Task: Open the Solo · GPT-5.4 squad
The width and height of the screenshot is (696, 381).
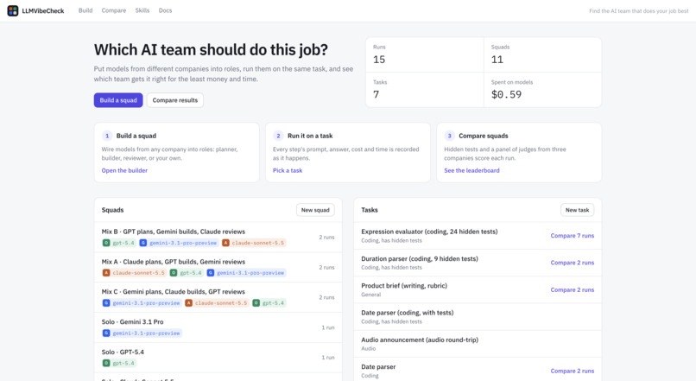Action: pyautogui.click(x=218, y=358)
